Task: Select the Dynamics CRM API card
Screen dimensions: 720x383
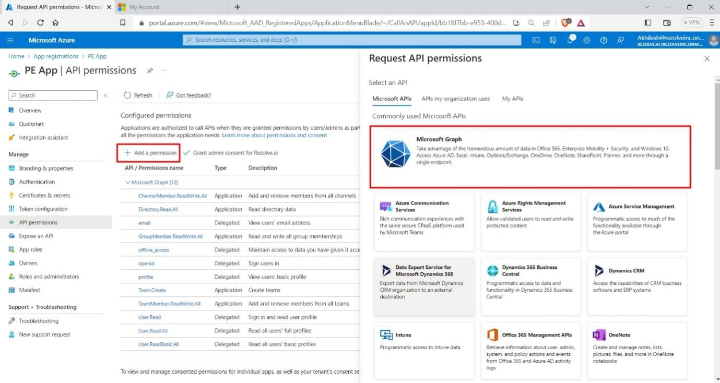Action: [x=637, y=286]
